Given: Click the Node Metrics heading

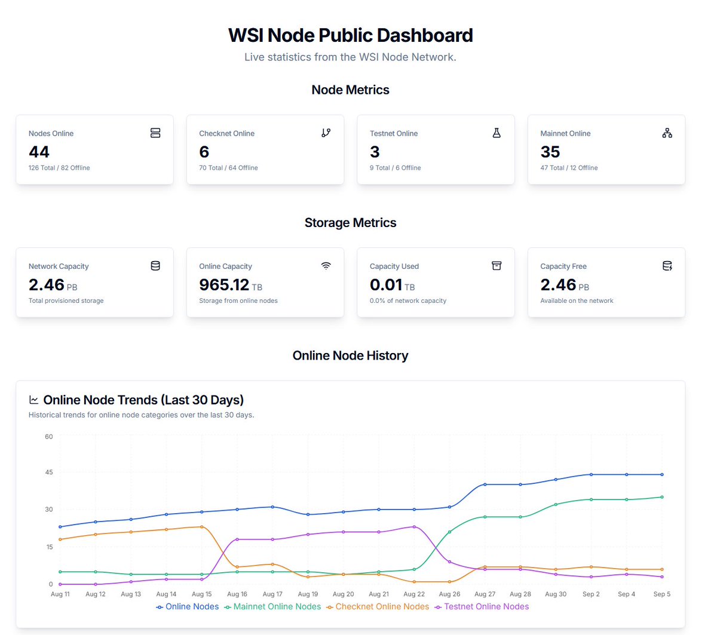Looking at the screenshot, I should click(351, 90).
